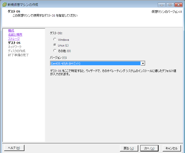Click the 戻る (<) button
Screen dimensions: 185x153
click(129, 148)
